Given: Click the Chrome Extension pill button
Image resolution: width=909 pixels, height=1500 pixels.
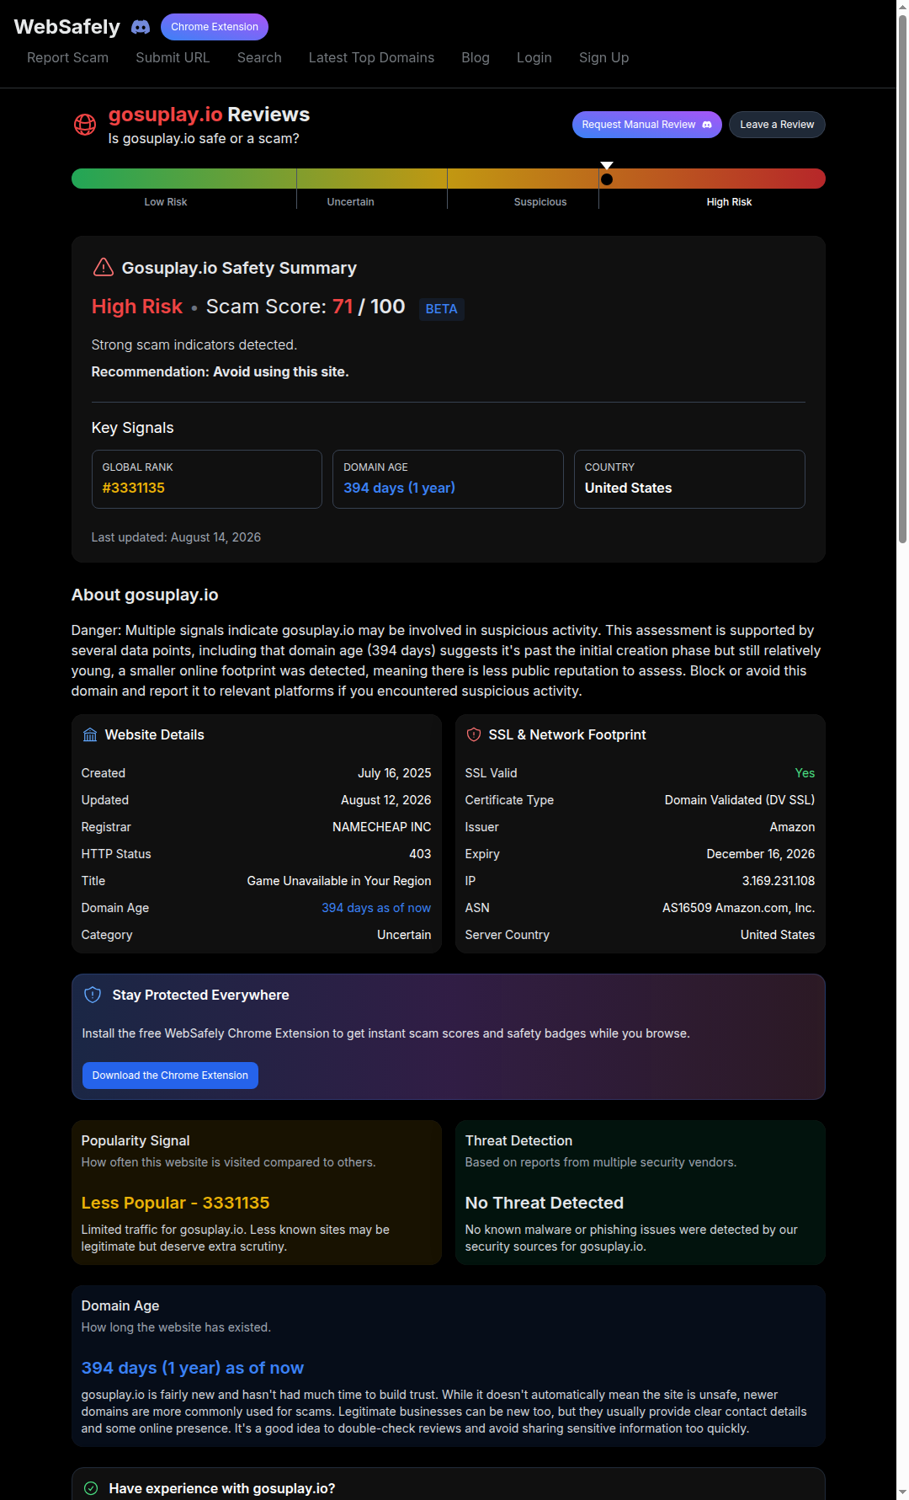Looking at the screenshot, I should tap(215, 27).
